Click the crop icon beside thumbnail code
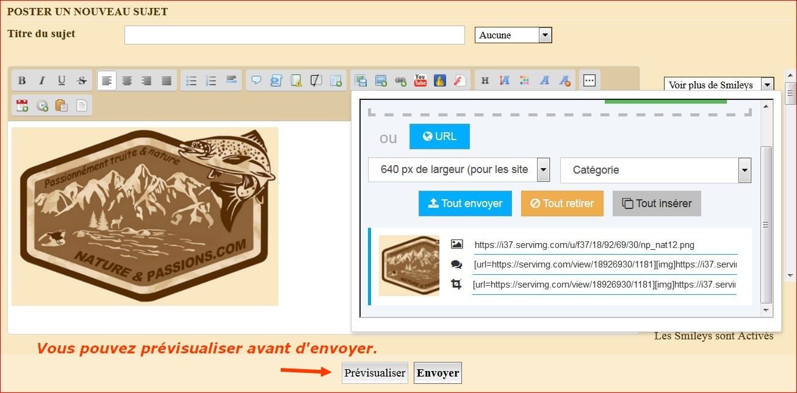The width and height of the screenshot is (797, 393). pos(456,284)
